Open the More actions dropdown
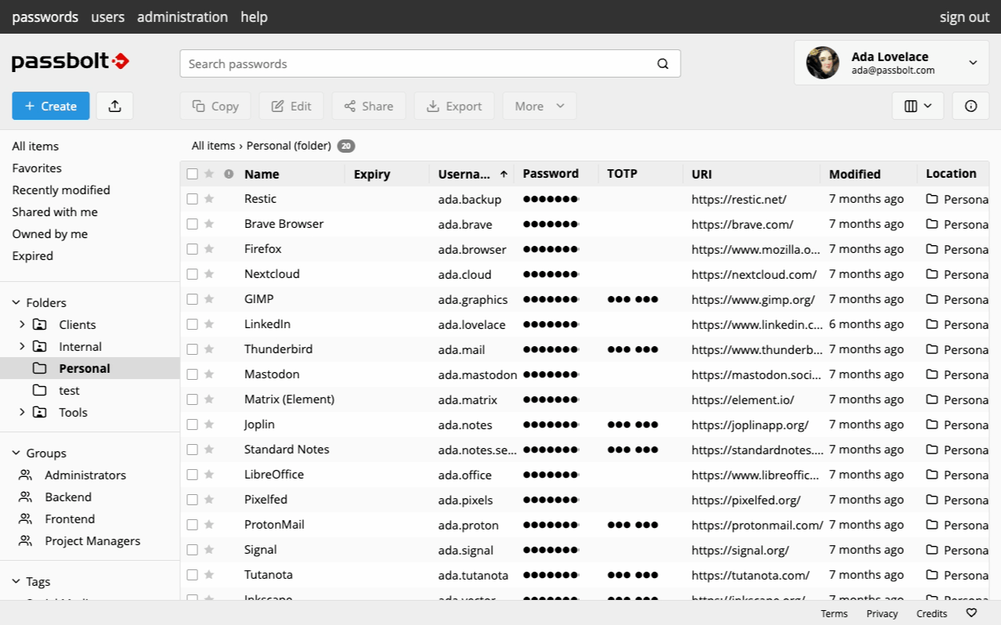 tap(540, 106)
